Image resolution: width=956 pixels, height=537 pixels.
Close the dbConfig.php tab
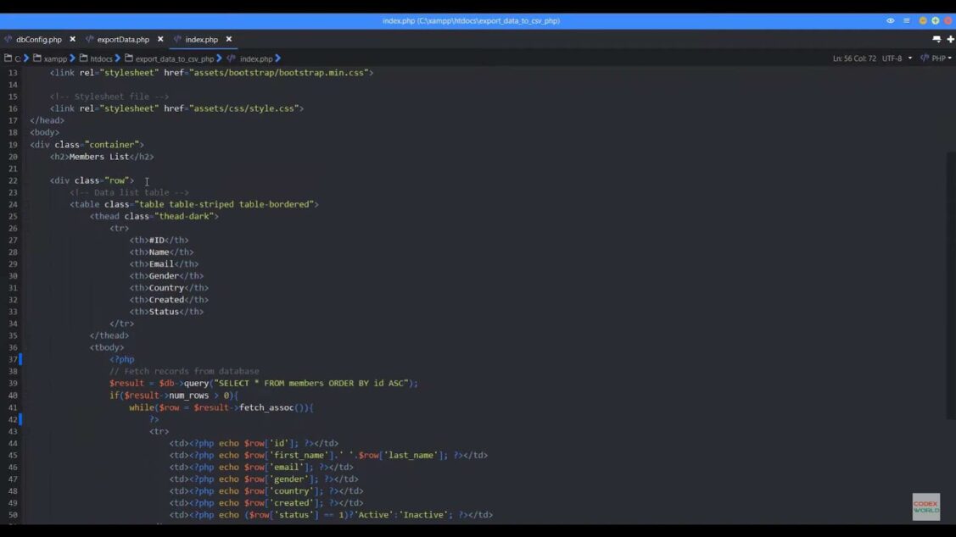click(x=73, y=39)
